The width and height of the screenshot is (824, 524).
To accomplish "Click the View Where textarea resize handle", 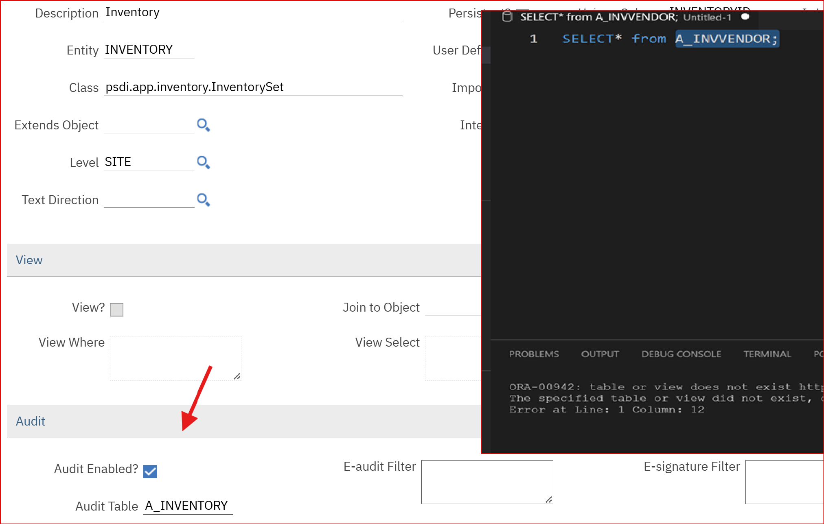I will [x=237, y=376].
